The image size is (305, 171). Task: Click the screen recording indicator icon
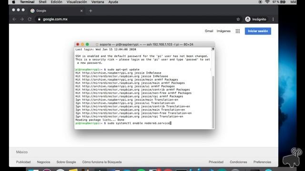(x=260, y=2)
